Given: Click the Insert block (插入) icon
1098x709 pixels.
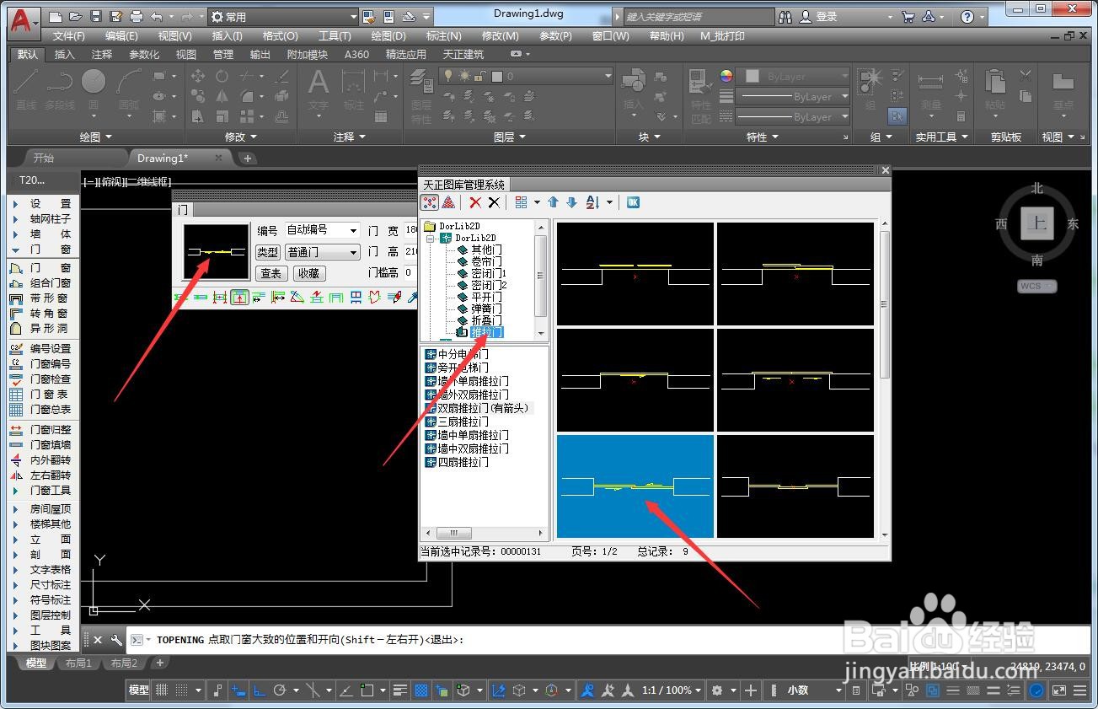Looking at the screenshot, I should click(x=633, y=89).
